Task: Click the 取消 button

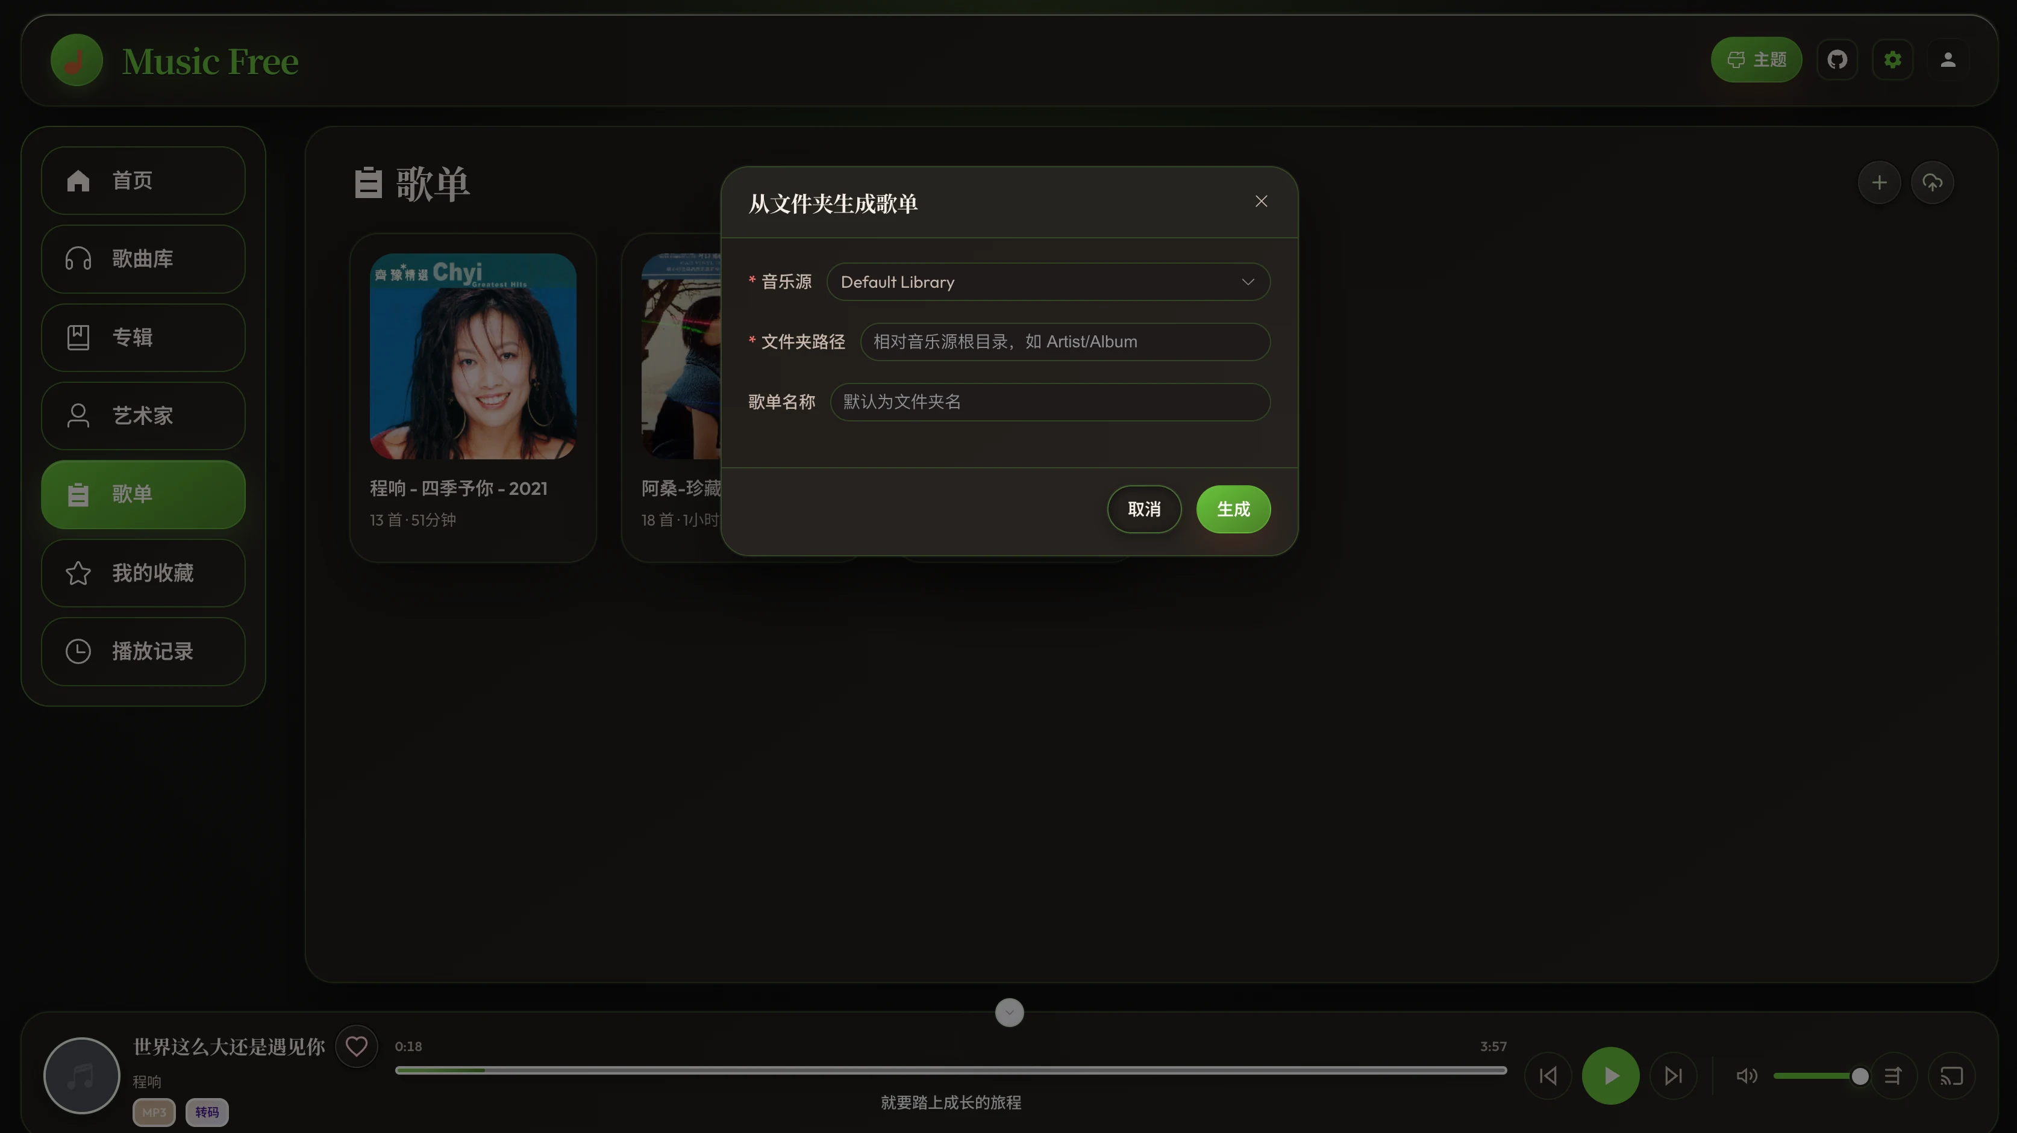Action: pyautogui.click(x=1144, y=509)
